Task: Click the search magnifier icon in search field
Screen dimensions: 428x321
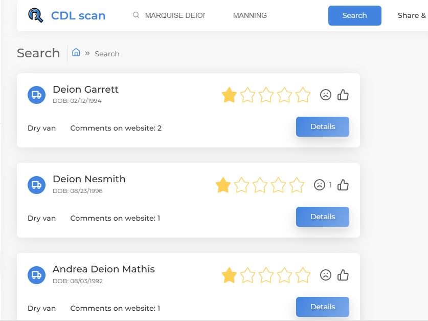Action: coord(136,15)
